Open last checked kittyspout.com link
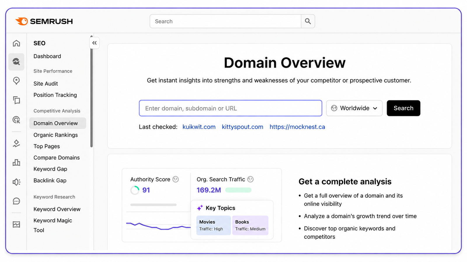467x262 pixels. point(243,127)
